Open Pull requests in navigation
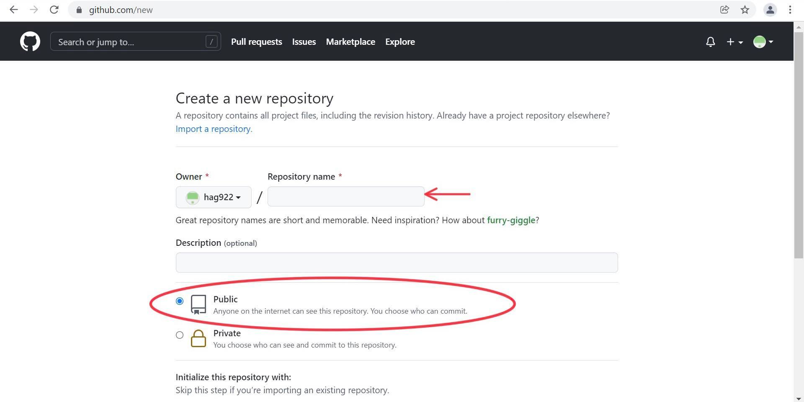Viewport: 804px width, 402px height. [256, 42]
